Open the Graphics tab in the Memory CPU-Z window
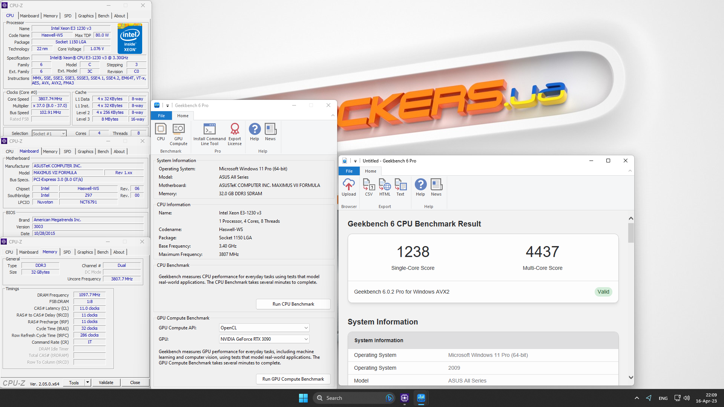724x407 pixels. (x=85, y=252)
